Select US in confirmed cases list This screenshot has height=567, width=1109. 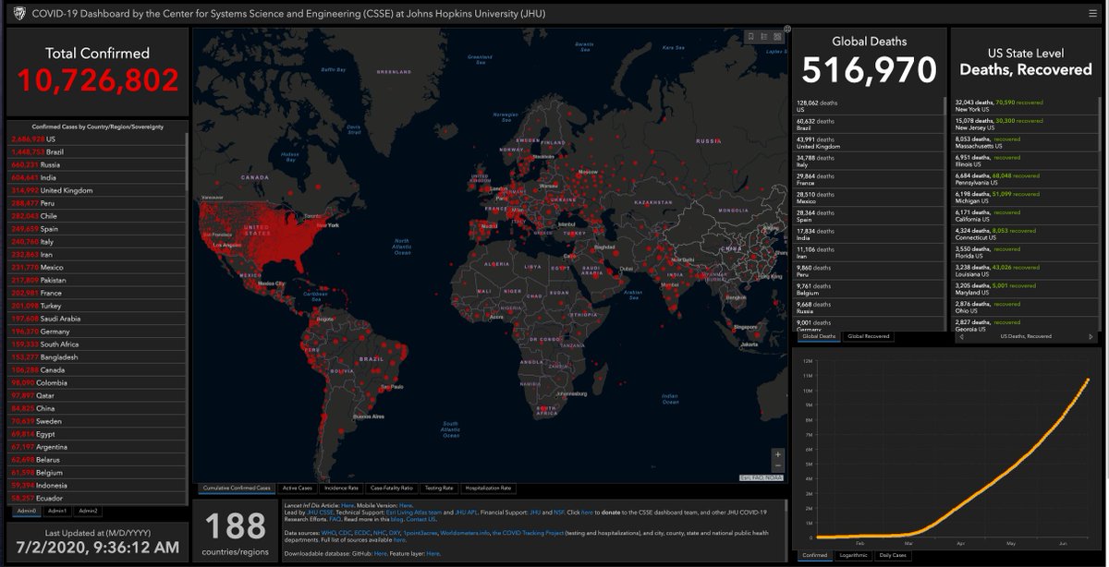pyautogui.click(x=97, y=139)
